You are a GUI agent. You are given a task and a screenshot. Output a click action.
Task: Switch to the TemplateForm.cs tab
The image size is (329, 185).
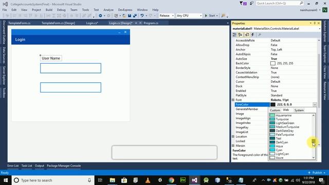coord(20,23)
